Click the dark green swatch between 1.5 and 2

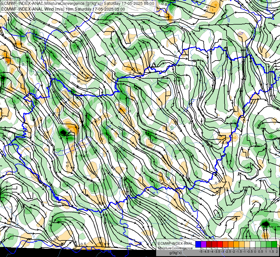pos(274,244)
